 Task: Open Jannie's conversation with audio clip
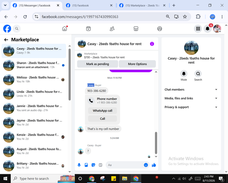point(34,108)
